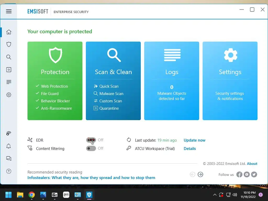This screenshot has height=201, width=268.
Task: Open Windows Start menu
Action: pyautogui.click(x=8, y=195)
